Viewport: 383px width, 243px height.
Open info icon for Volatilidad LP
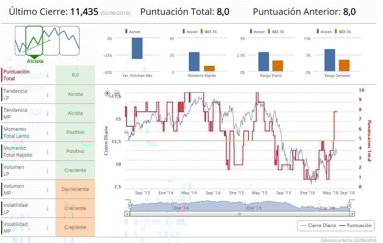pyautogui.click(x=47, y=209)
